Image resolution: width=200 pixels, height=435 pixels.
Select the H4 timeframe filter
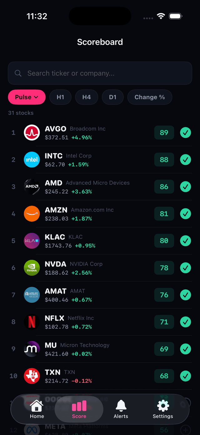(x=87, y=97)
